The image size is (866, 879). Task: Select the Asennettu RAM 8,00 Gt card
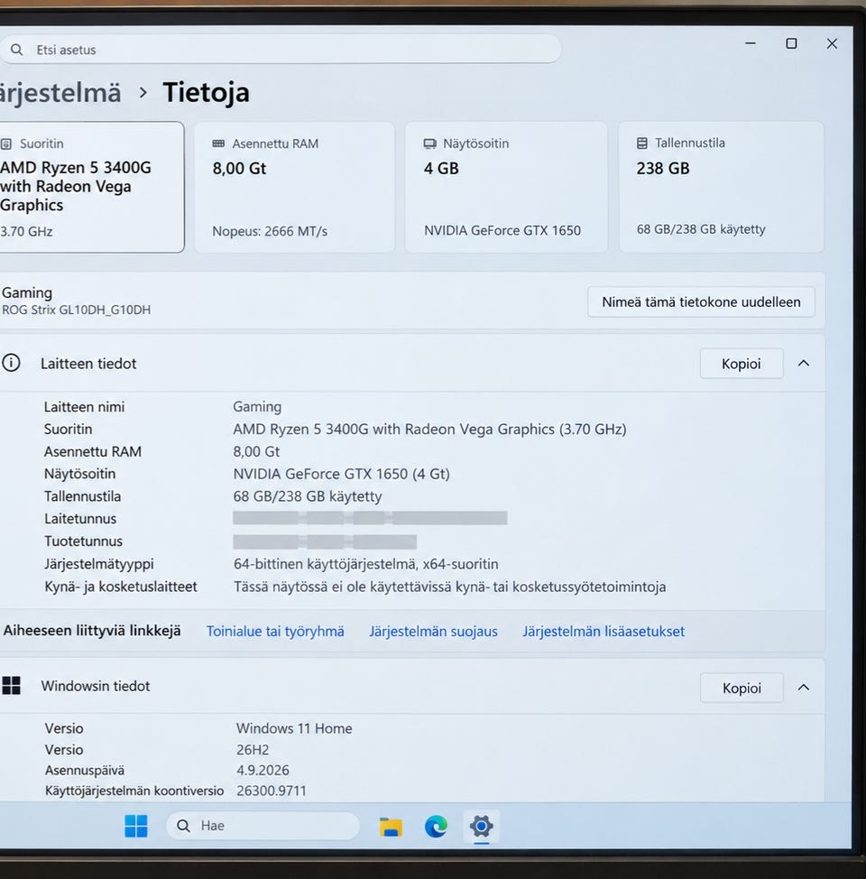[x=294, y=187]
